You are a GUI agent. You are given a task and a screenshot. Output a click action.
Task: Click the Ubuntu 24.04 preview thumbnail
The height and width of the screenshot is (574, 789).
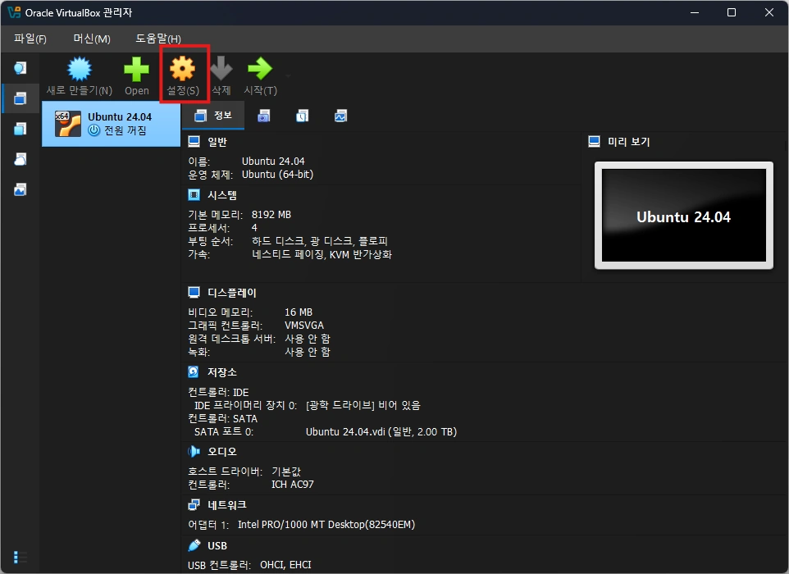tap(684, 216)
